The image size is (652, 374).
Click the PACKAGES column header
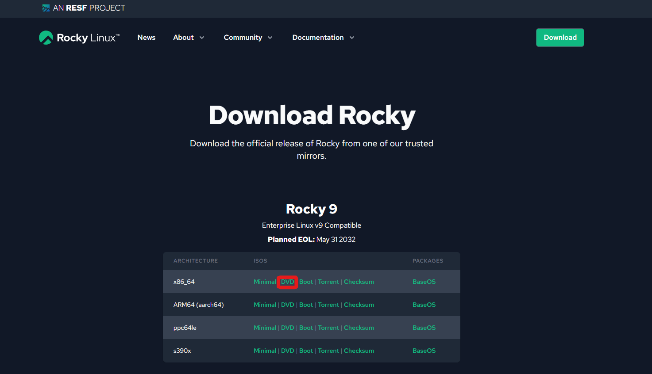(428, 261)
